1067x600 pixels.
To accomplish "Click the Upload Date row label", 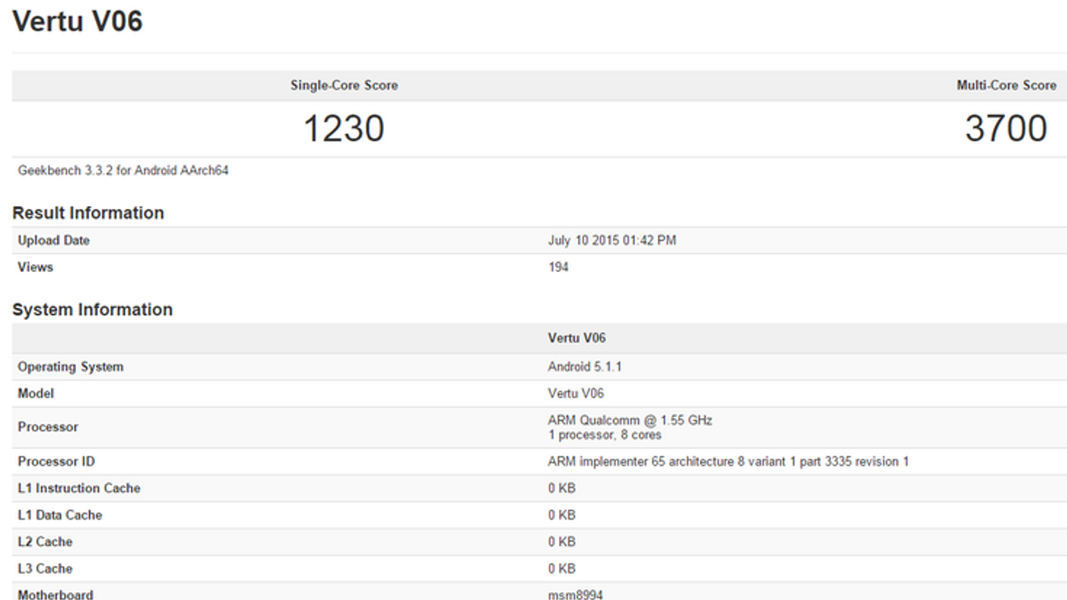I will click(53, 241).
